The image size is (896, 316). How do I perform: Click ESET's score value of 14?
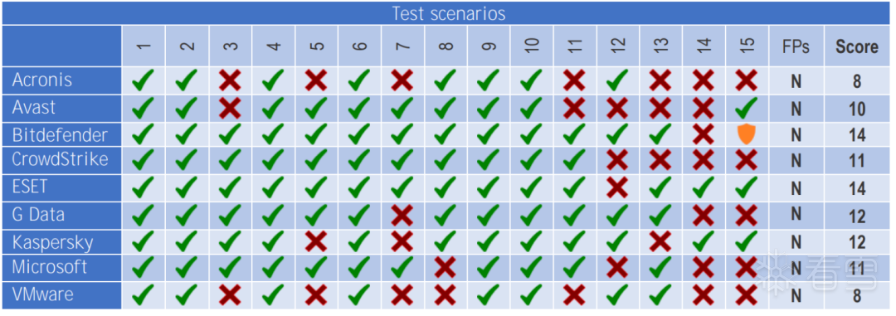[857, 188]
